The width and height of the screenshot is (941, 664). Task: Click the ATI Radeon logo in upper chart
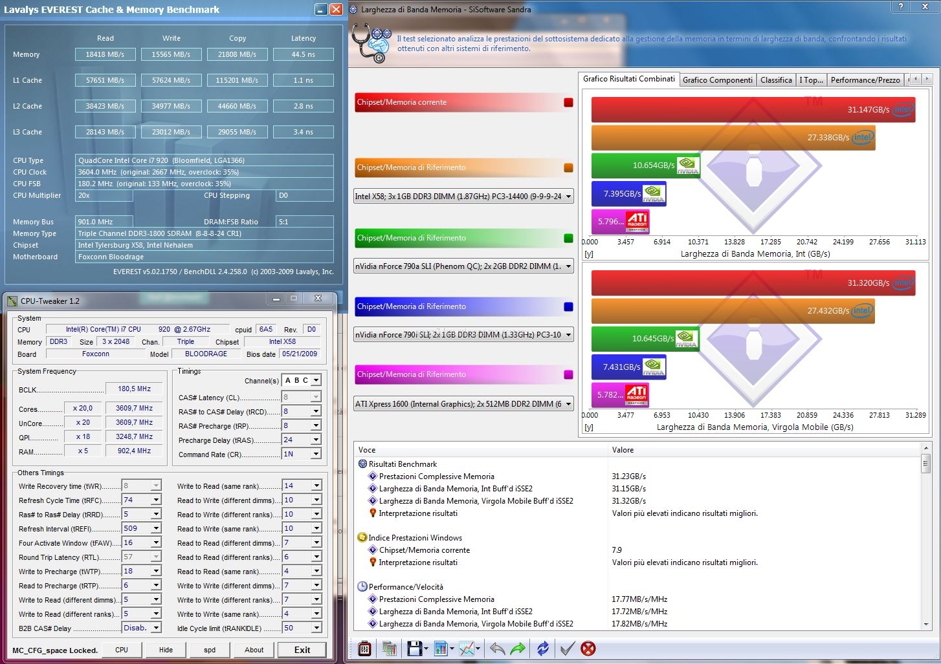[x=637, y=222]
